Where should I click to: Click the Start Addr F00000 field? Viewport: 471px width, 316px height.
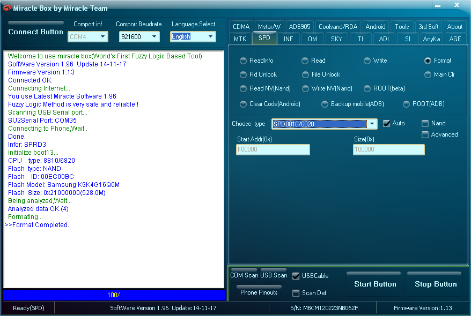(x=273, y=149)
